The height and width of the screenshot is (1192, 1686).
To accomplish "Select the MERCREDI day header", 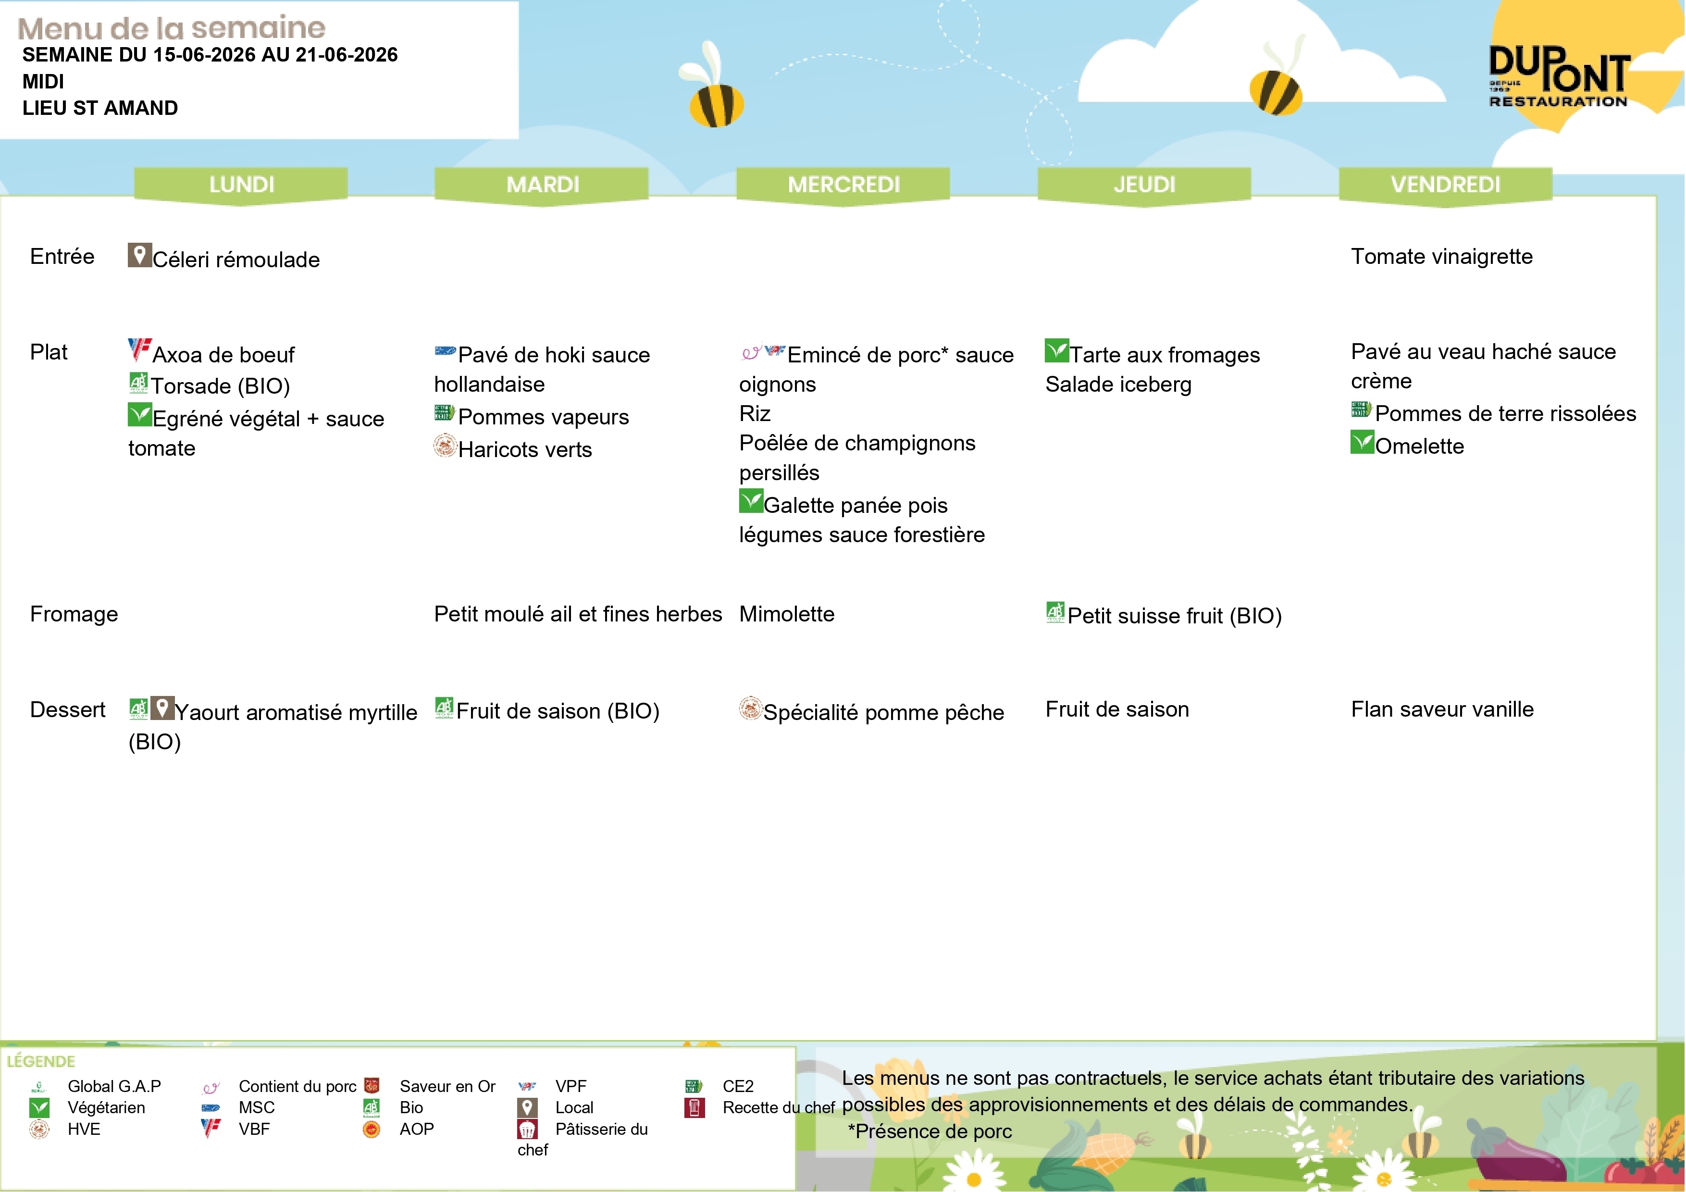I will tap(844, 185).
